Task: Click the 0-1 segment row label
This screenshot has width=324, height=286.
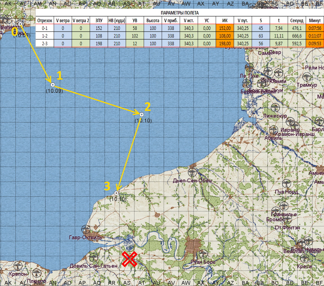Action: coord(45,28)
